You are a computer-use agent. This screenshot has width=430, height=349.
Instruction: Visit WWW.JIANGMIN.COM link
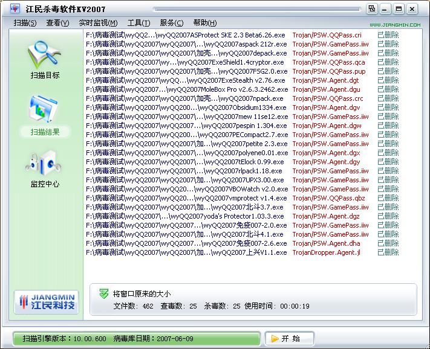click(x=395, y=25)
